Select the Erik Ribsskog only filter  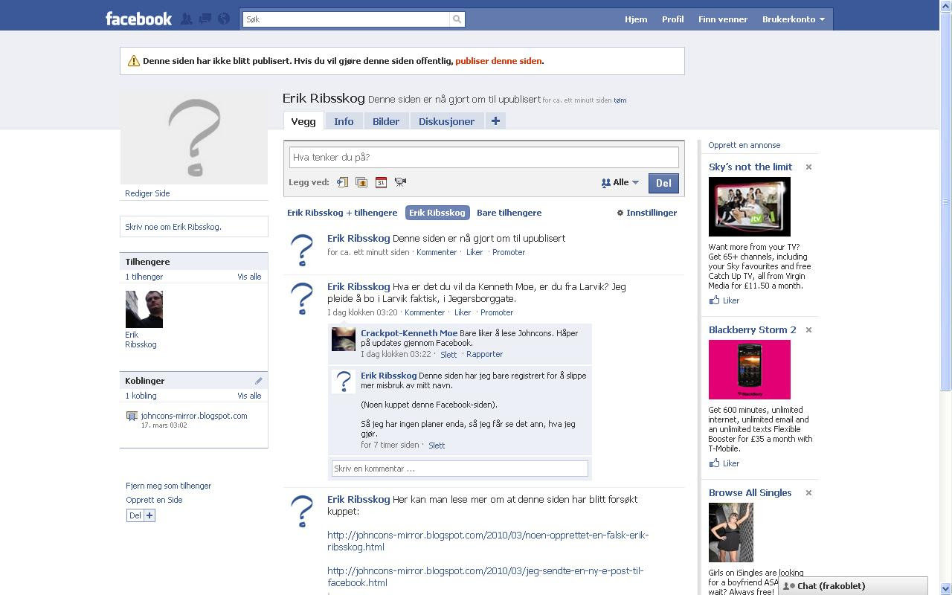pyautogui.click(x=437, y=213)
